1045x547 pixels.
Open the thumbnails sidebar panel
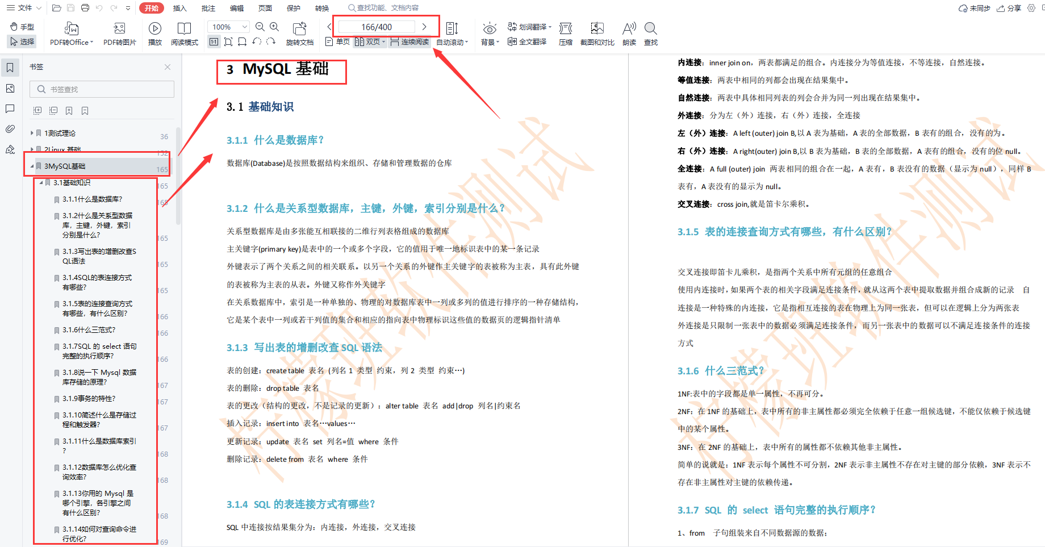10,89
